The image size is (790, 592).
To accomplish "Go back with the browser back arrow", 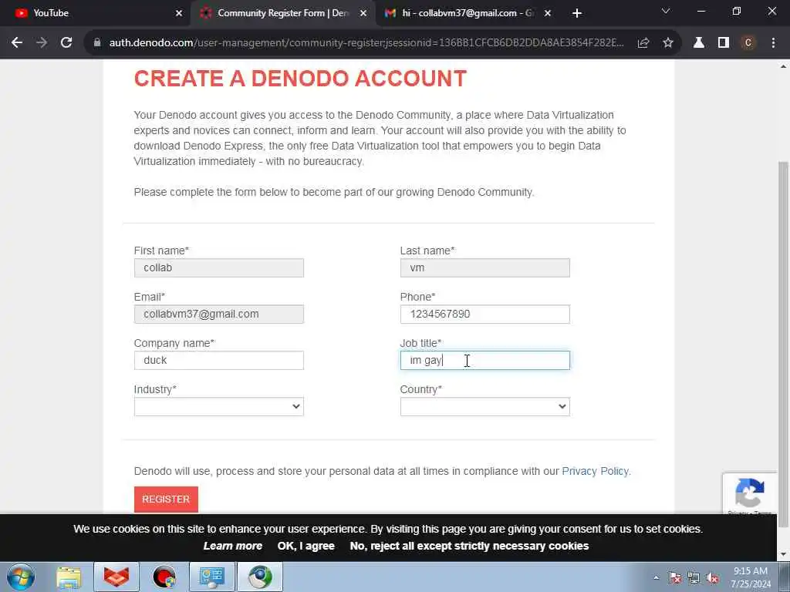I will pyautogui.click(x=17, y=43).
